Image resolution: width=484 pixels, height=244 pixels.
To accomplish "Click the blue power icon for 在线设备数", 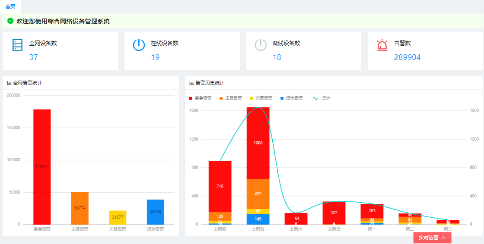I will [x=139, y=45].
